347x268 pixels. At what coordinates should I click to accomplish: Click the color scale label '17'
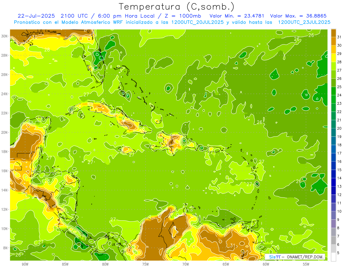click(339, 153)
